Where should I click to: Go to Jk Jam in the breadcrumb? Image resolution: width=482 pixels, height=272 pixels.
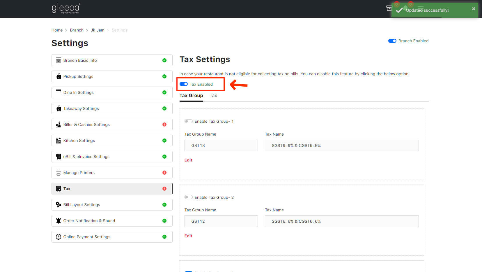(98, 30)
